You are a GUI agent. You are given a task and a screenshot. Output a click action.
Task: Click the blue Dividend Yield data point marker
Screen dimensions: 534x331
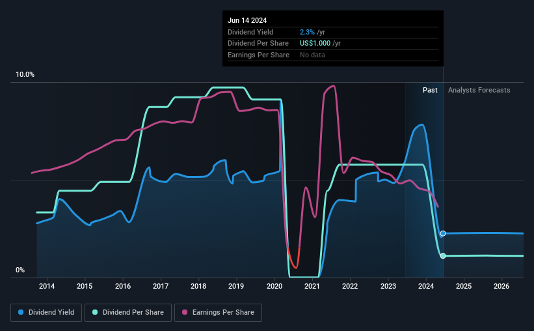(443, 233)
